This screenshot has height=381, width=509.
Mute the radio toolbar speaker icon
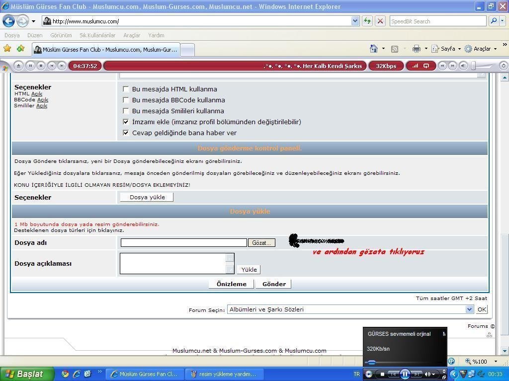point(463,66)
